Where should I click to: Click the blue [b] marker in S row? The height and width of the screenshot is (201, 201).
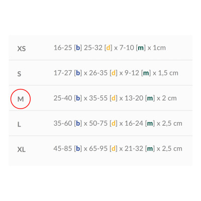pos(78,73)
